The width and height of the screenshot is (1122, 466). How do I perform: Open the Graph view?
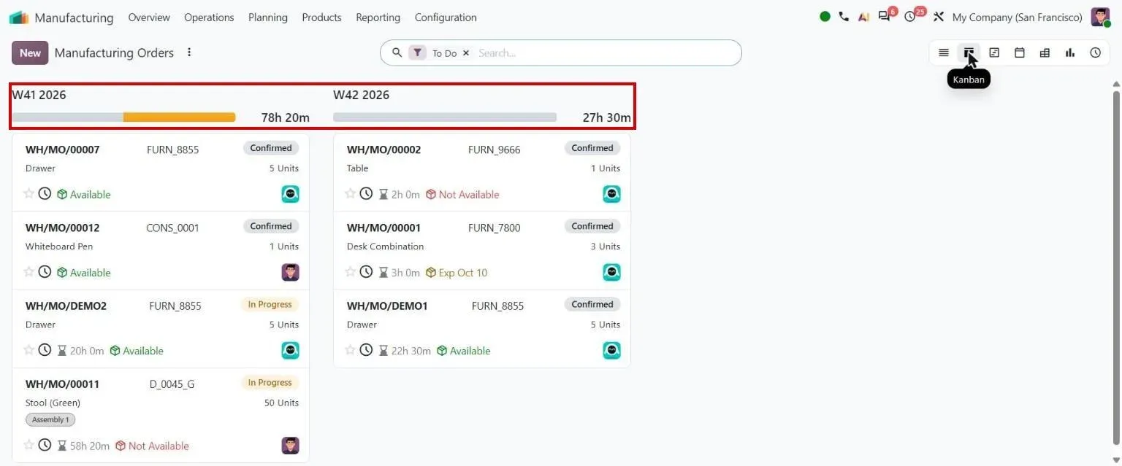[x=1070, y=53]
